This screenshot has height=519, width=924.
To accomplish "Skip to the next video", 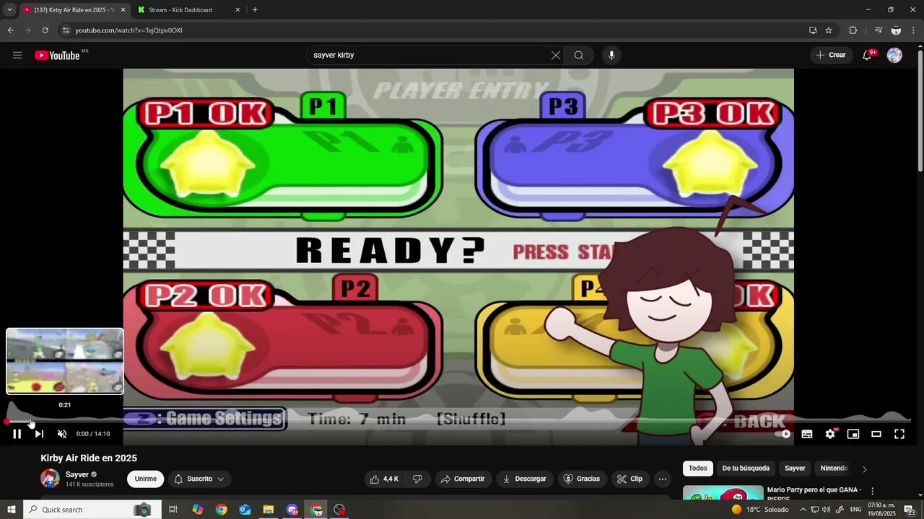I will 39,434.
